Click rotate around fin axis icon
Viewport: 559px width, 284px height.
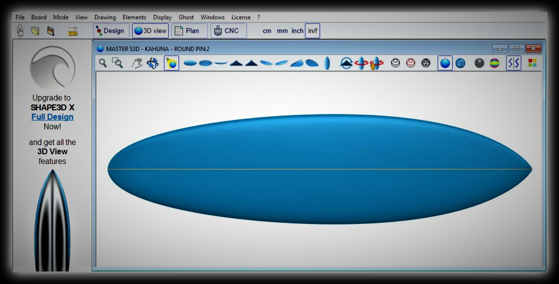(x=346, y=63)
